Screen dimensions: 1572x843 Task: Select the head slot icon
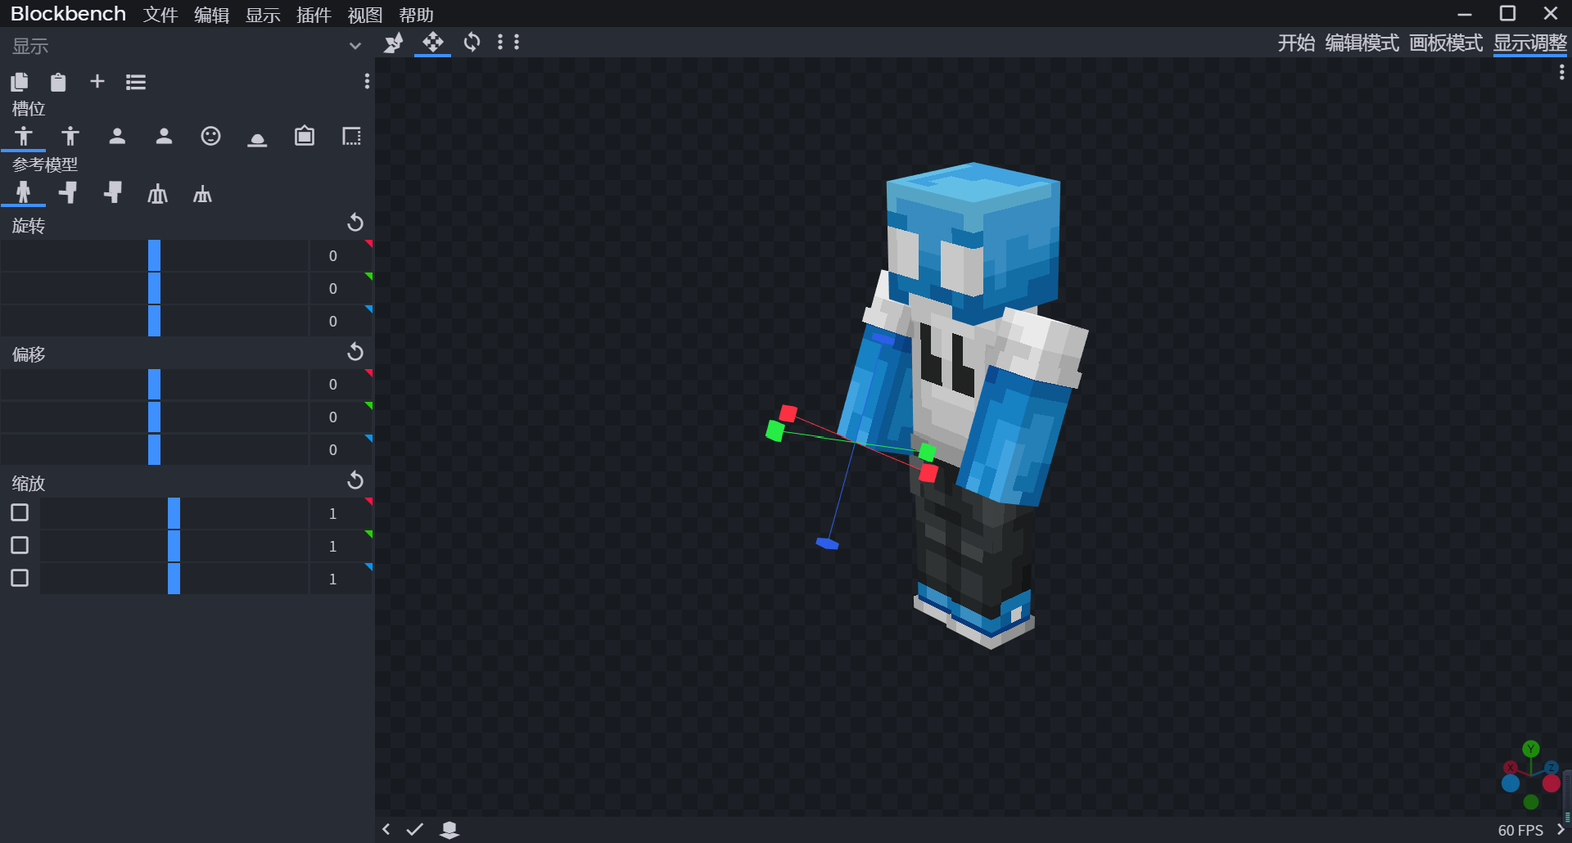coord(210,137)
